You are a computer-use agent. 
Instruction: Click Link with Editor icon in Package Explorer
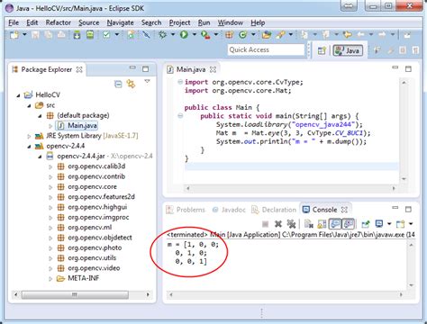point(131,84)
